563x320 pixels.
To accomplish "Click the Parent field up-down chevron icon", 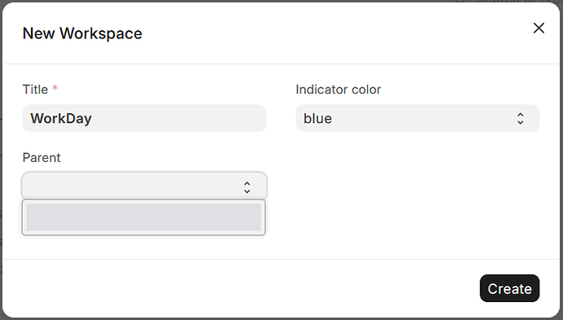I will pos(247,187).
